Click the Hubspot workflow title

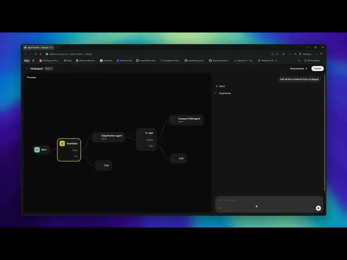(36, 69)
